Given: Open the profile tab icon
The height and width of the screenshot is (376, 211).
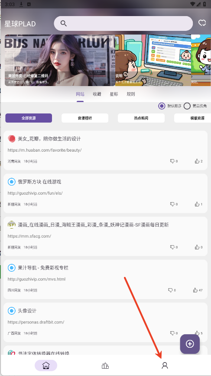Looking at the screenshot, I should (x=165, y=366).
